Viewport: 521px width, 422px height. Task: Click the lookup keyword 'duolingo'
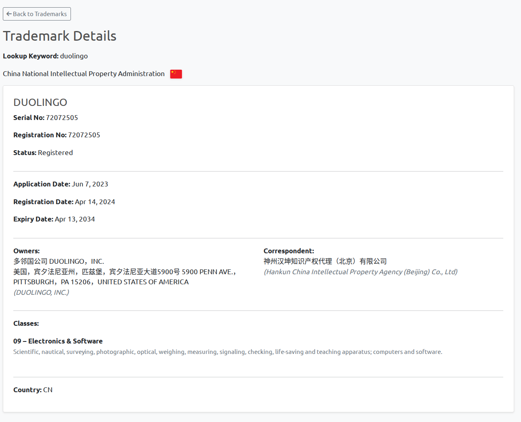(x=74, y=56)
